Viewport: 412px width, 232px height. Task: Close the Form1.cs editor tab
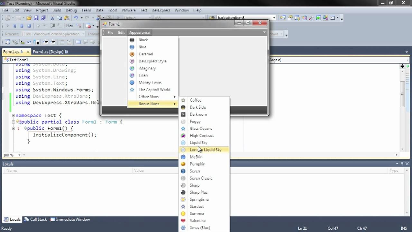click(x=28, y=52)
